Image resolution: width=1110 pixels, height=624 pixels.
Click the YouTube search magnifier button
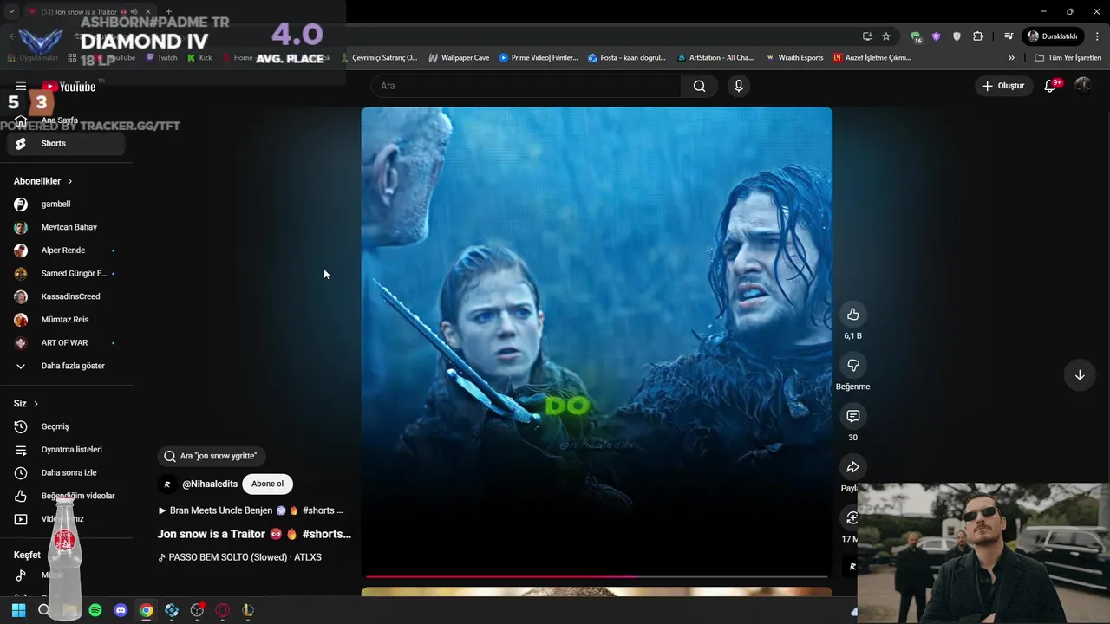point(700,86)
